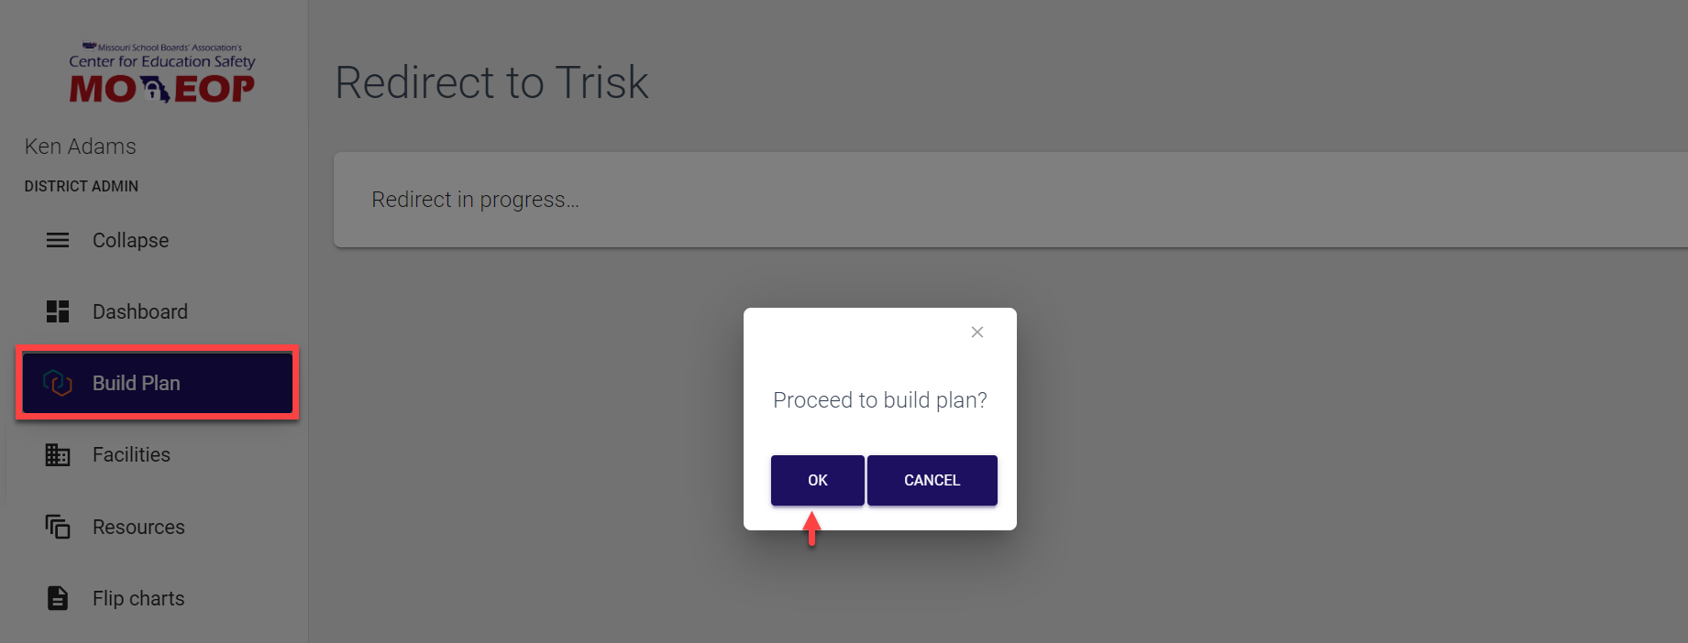Screen dimensions: 1688x643
Task: Click the DISTRICT ADMIN role label
Action: 82,186
